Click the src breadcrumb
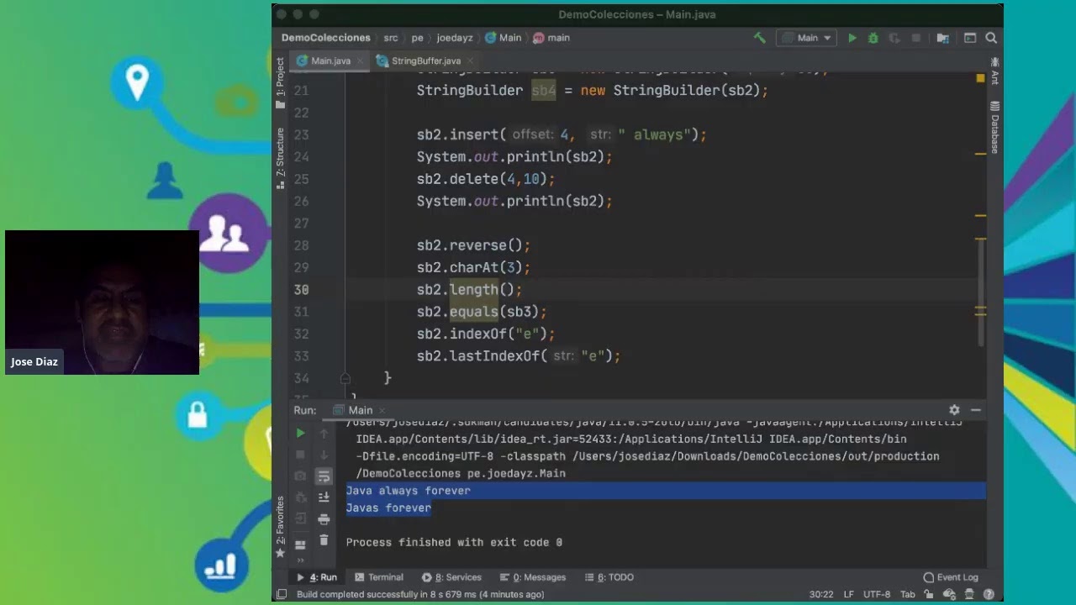 pos(391,38)
